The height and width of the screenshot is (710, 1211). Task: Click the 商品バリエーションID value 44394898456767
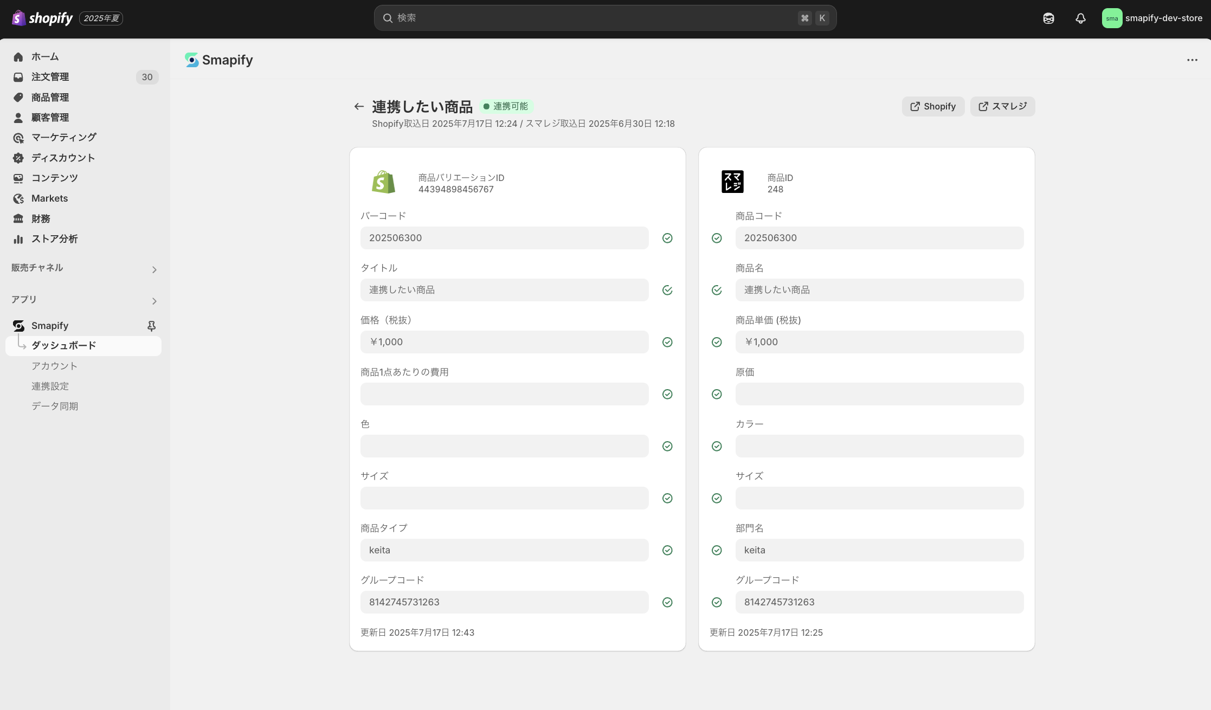(x=456, y=189)
